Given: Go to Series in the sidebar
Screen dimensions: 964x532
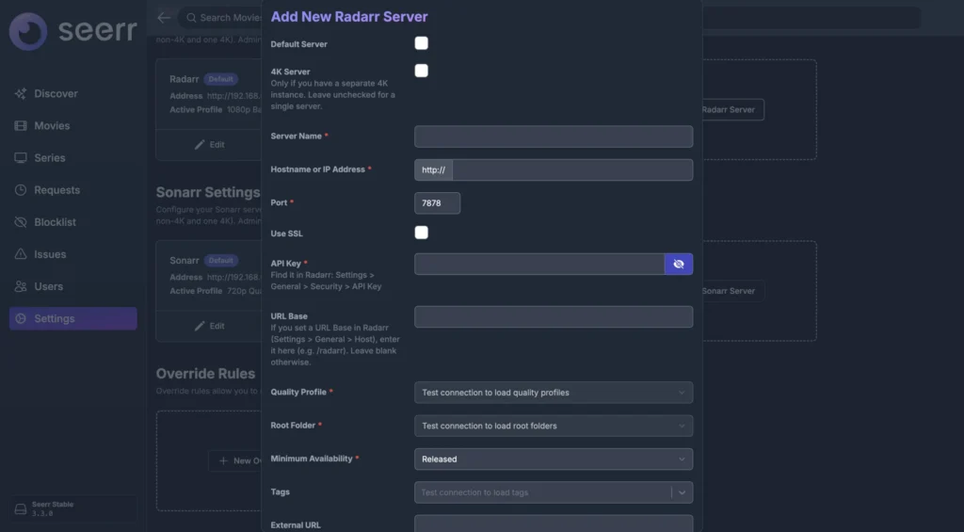Looking at the screenshot, I should pos(73,158).
